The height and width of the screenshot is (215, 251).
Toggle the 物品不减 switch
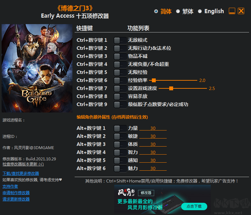[x=120, y=57]
